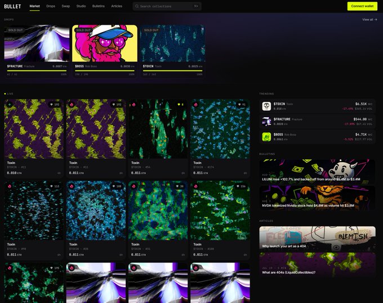Click flame icon on card with 156 likes
The height and width of the screenshot is (303, 383).
tap(196, 186)
